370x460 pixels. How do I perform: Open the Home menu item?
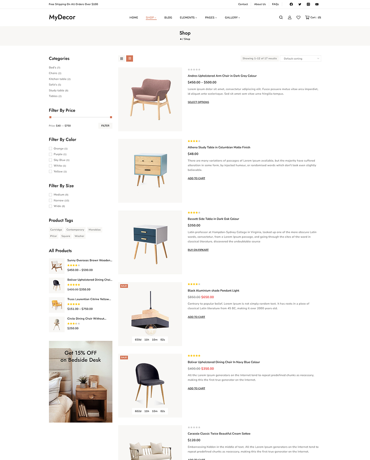(134, 18)
